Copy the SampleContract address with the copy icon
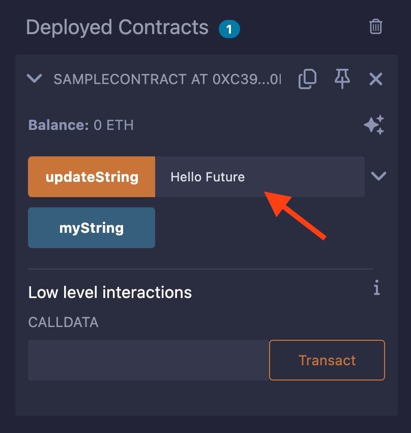The image size is (411, 433). [307, 79]
